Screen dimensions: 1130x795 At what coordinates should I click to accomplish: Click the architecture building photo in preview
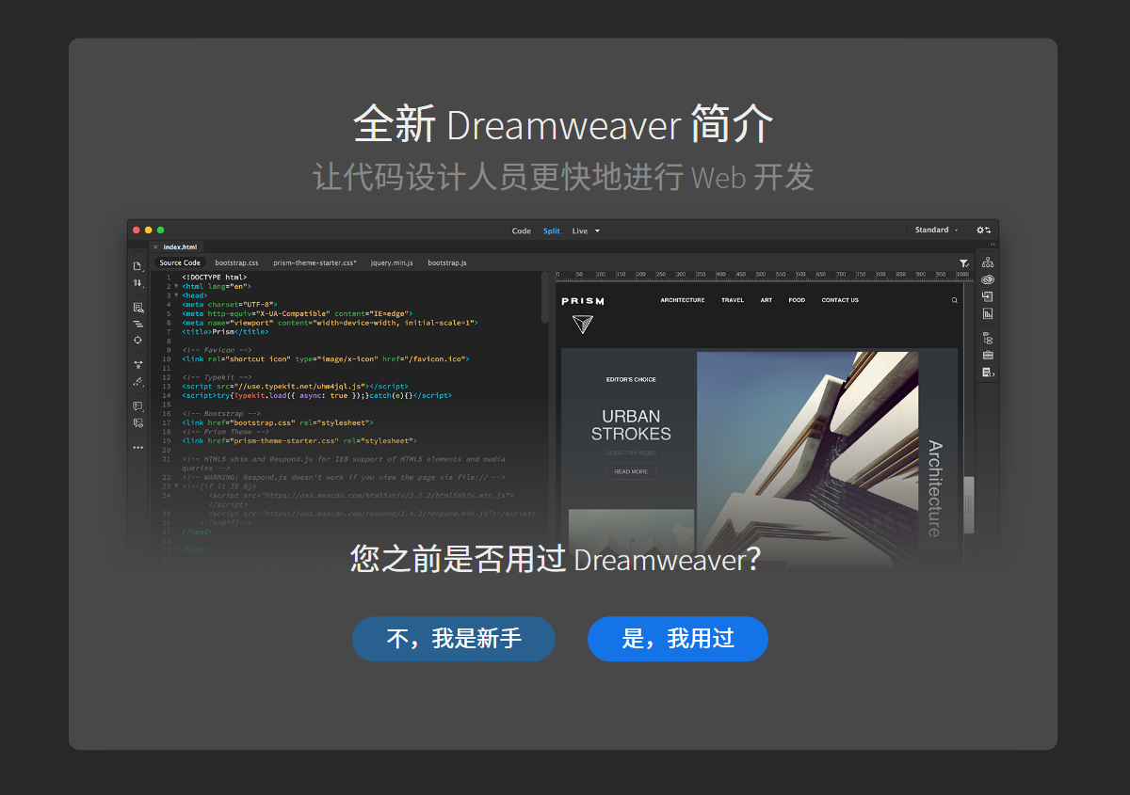click(x=807, y=459)
